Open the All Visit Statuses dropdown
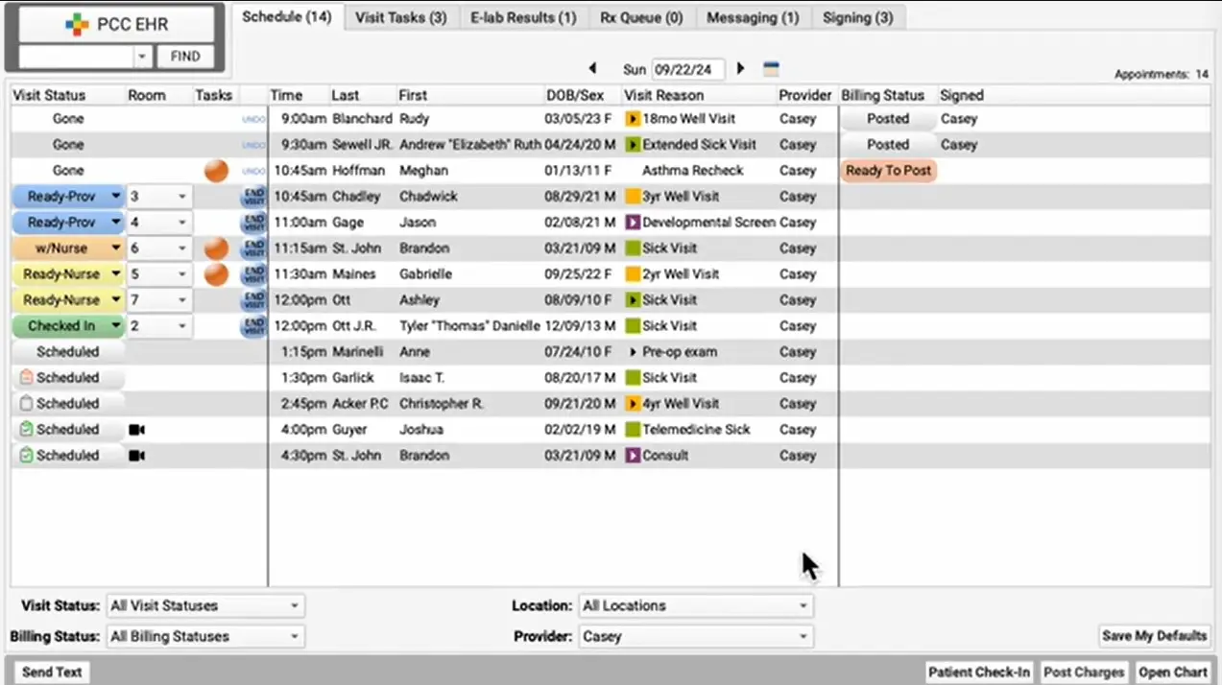The width and height of the screenshot is (1222, 685). pos(204,605)
